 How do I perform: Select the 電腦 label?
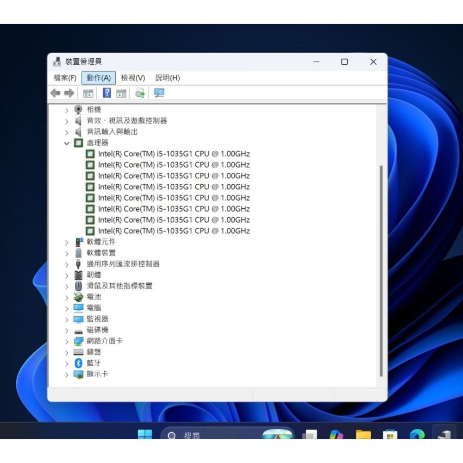pyautogui.click(x=94, y=308)
